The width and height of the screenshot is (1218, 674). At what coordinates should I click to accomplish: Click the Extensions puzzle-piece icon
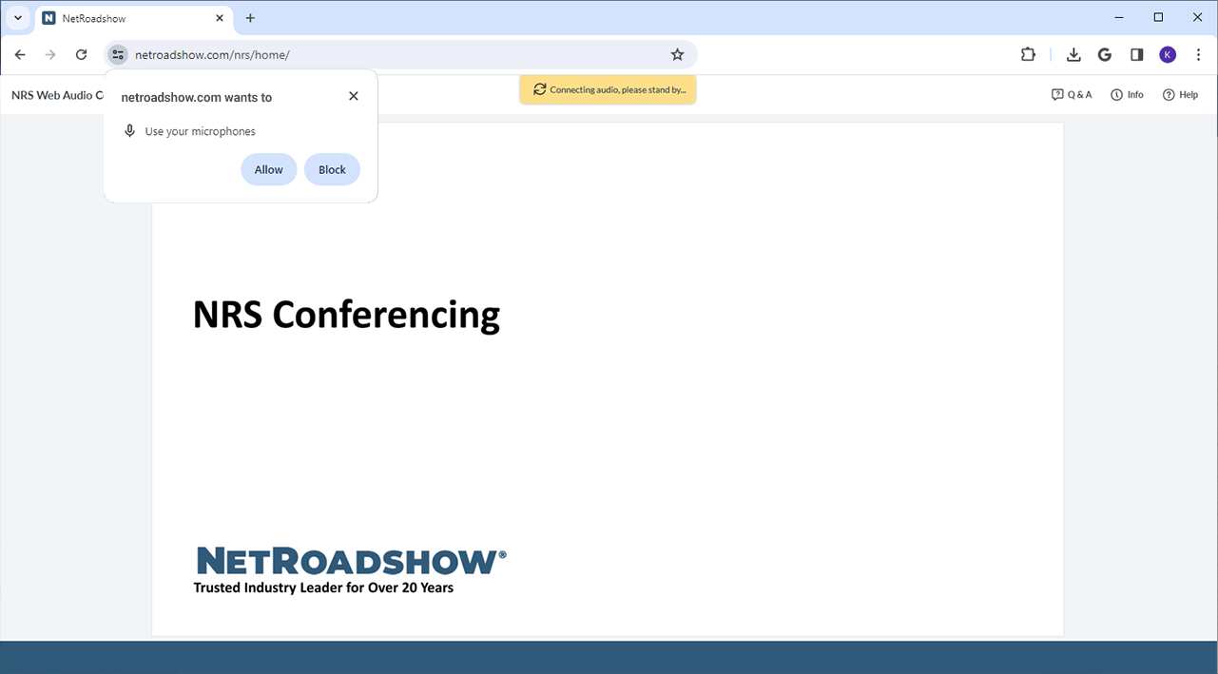1028,54
